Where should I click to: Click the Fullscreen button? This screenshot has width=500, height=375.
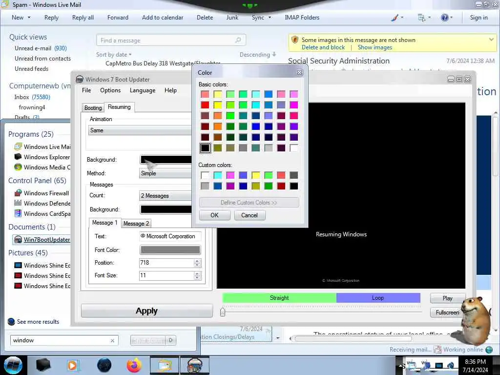[x=447, y=312]
